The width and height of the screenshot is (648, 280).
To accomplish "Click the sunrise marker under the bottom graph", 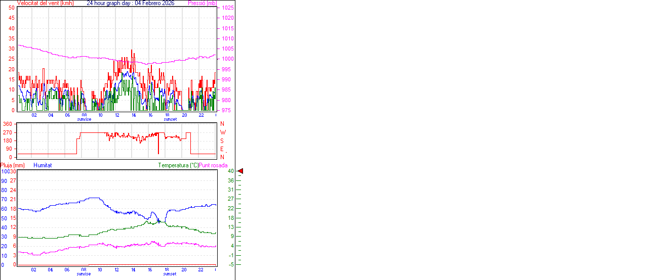I will pos(84,274).
